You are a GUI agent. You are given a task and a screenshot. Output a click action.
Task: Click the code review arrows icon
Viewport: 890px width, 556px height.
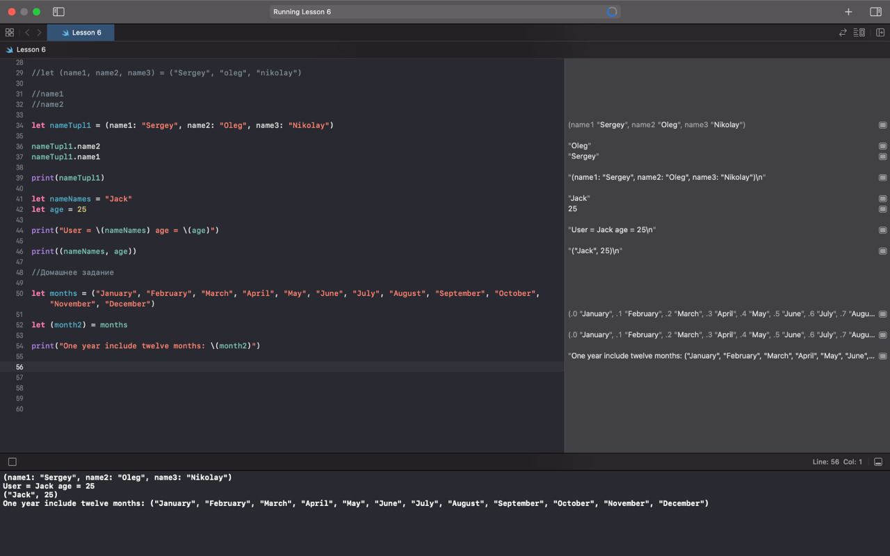[843, 33]
